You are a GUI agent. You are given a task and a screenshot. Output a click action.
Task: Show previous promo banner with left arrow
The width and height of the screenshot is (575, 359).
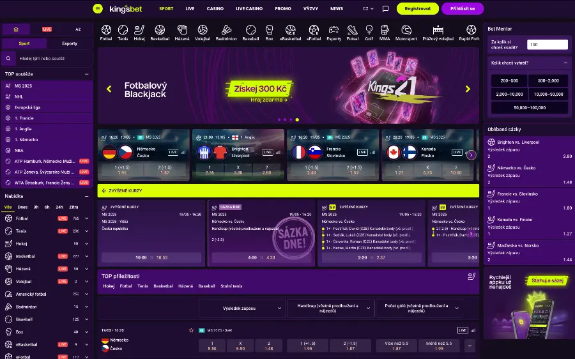(x=109, y=89)
